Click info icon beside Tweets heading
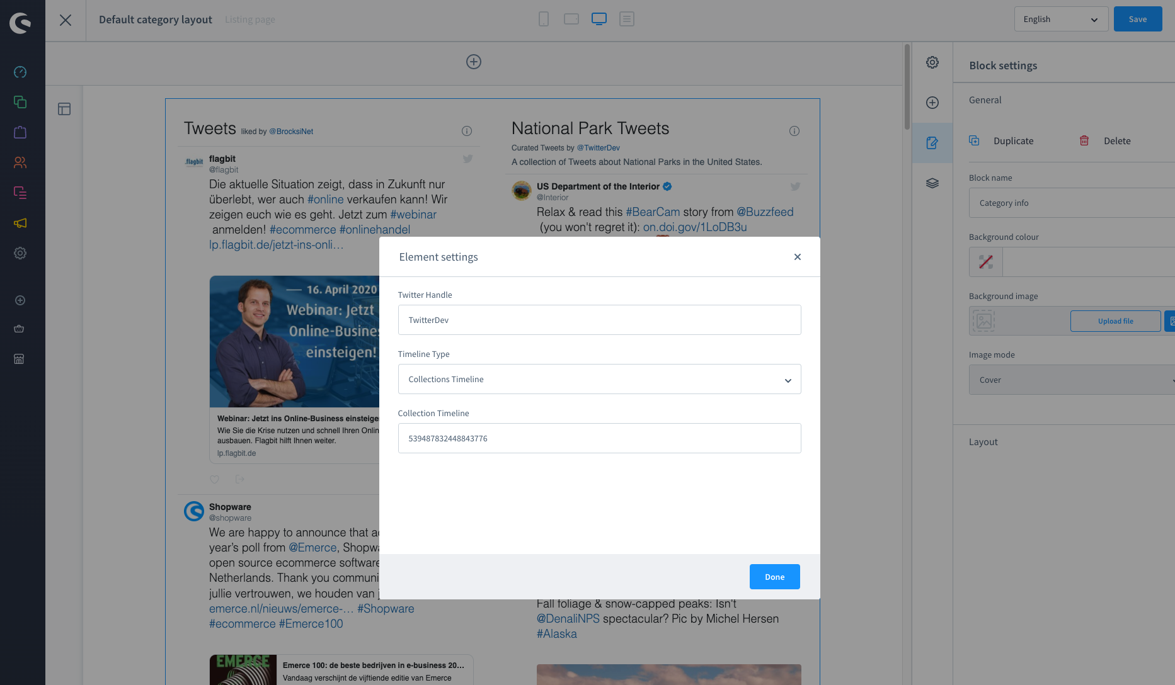This screenshot has height=685, width=1175. (467, 131)
